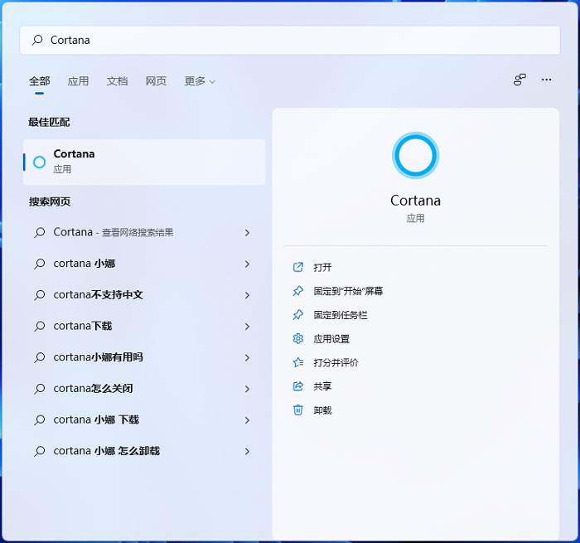Open the Cortana app best match result
This screenshot has height=543, width=580.
tap(144, 162)
